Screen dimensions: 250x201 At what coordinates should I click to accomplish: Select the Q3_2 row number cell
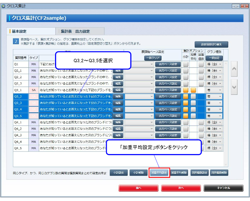tap(21, 96)
